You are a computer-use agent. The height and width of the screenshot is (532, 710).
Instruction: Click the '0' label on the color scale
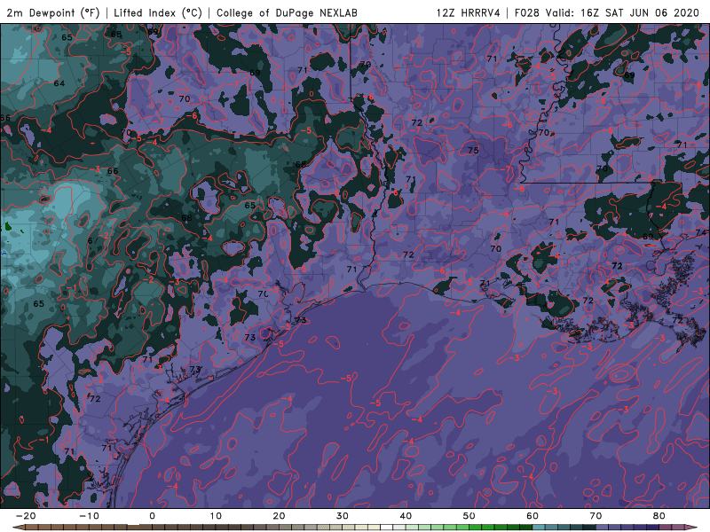152,516
